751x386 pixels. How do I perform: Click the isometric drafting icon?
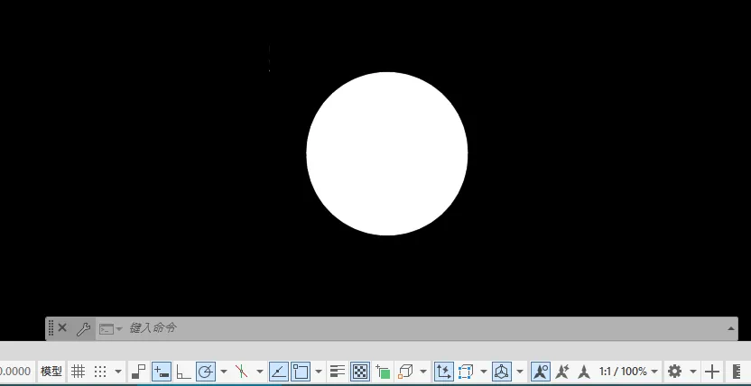(241, 372)
